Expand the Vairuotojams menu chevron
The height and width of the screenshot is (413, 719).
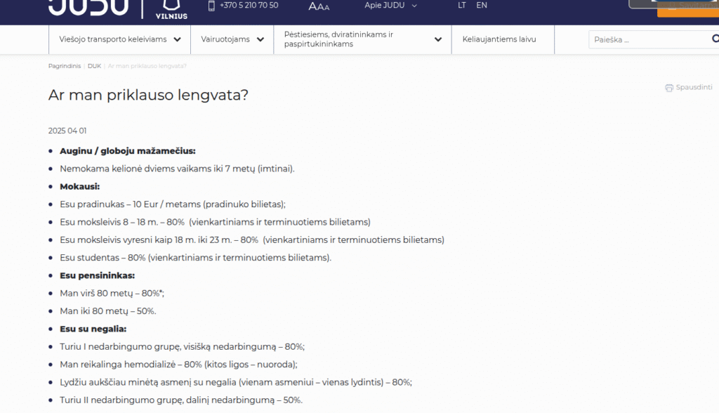pos(260,40)
